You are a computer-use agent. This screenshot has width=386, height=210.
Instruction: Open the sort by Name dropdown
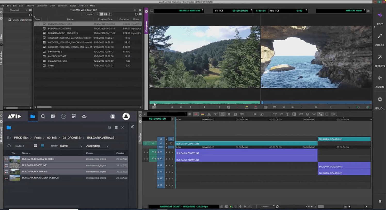click(71, 146)
